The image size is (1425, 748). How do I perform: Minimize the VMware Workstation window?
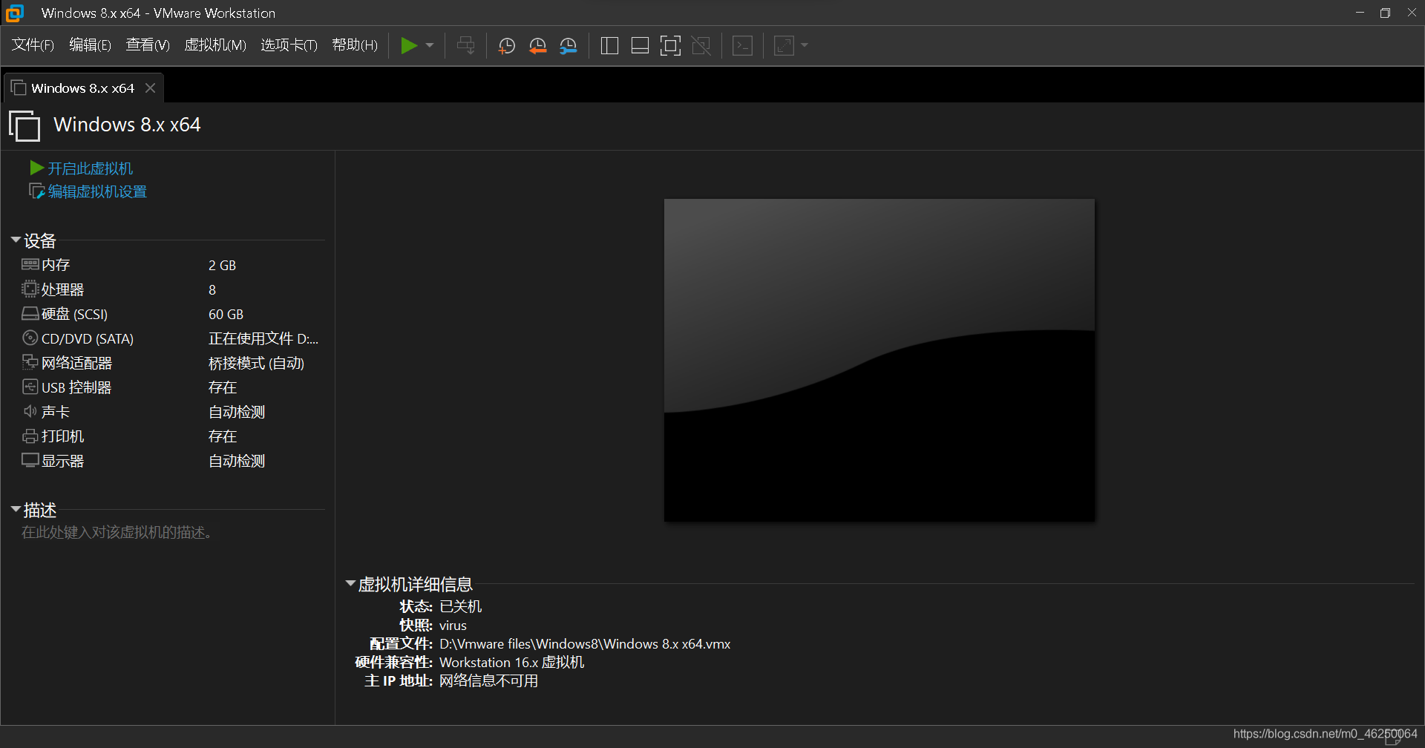click(x=1360, y=13)
